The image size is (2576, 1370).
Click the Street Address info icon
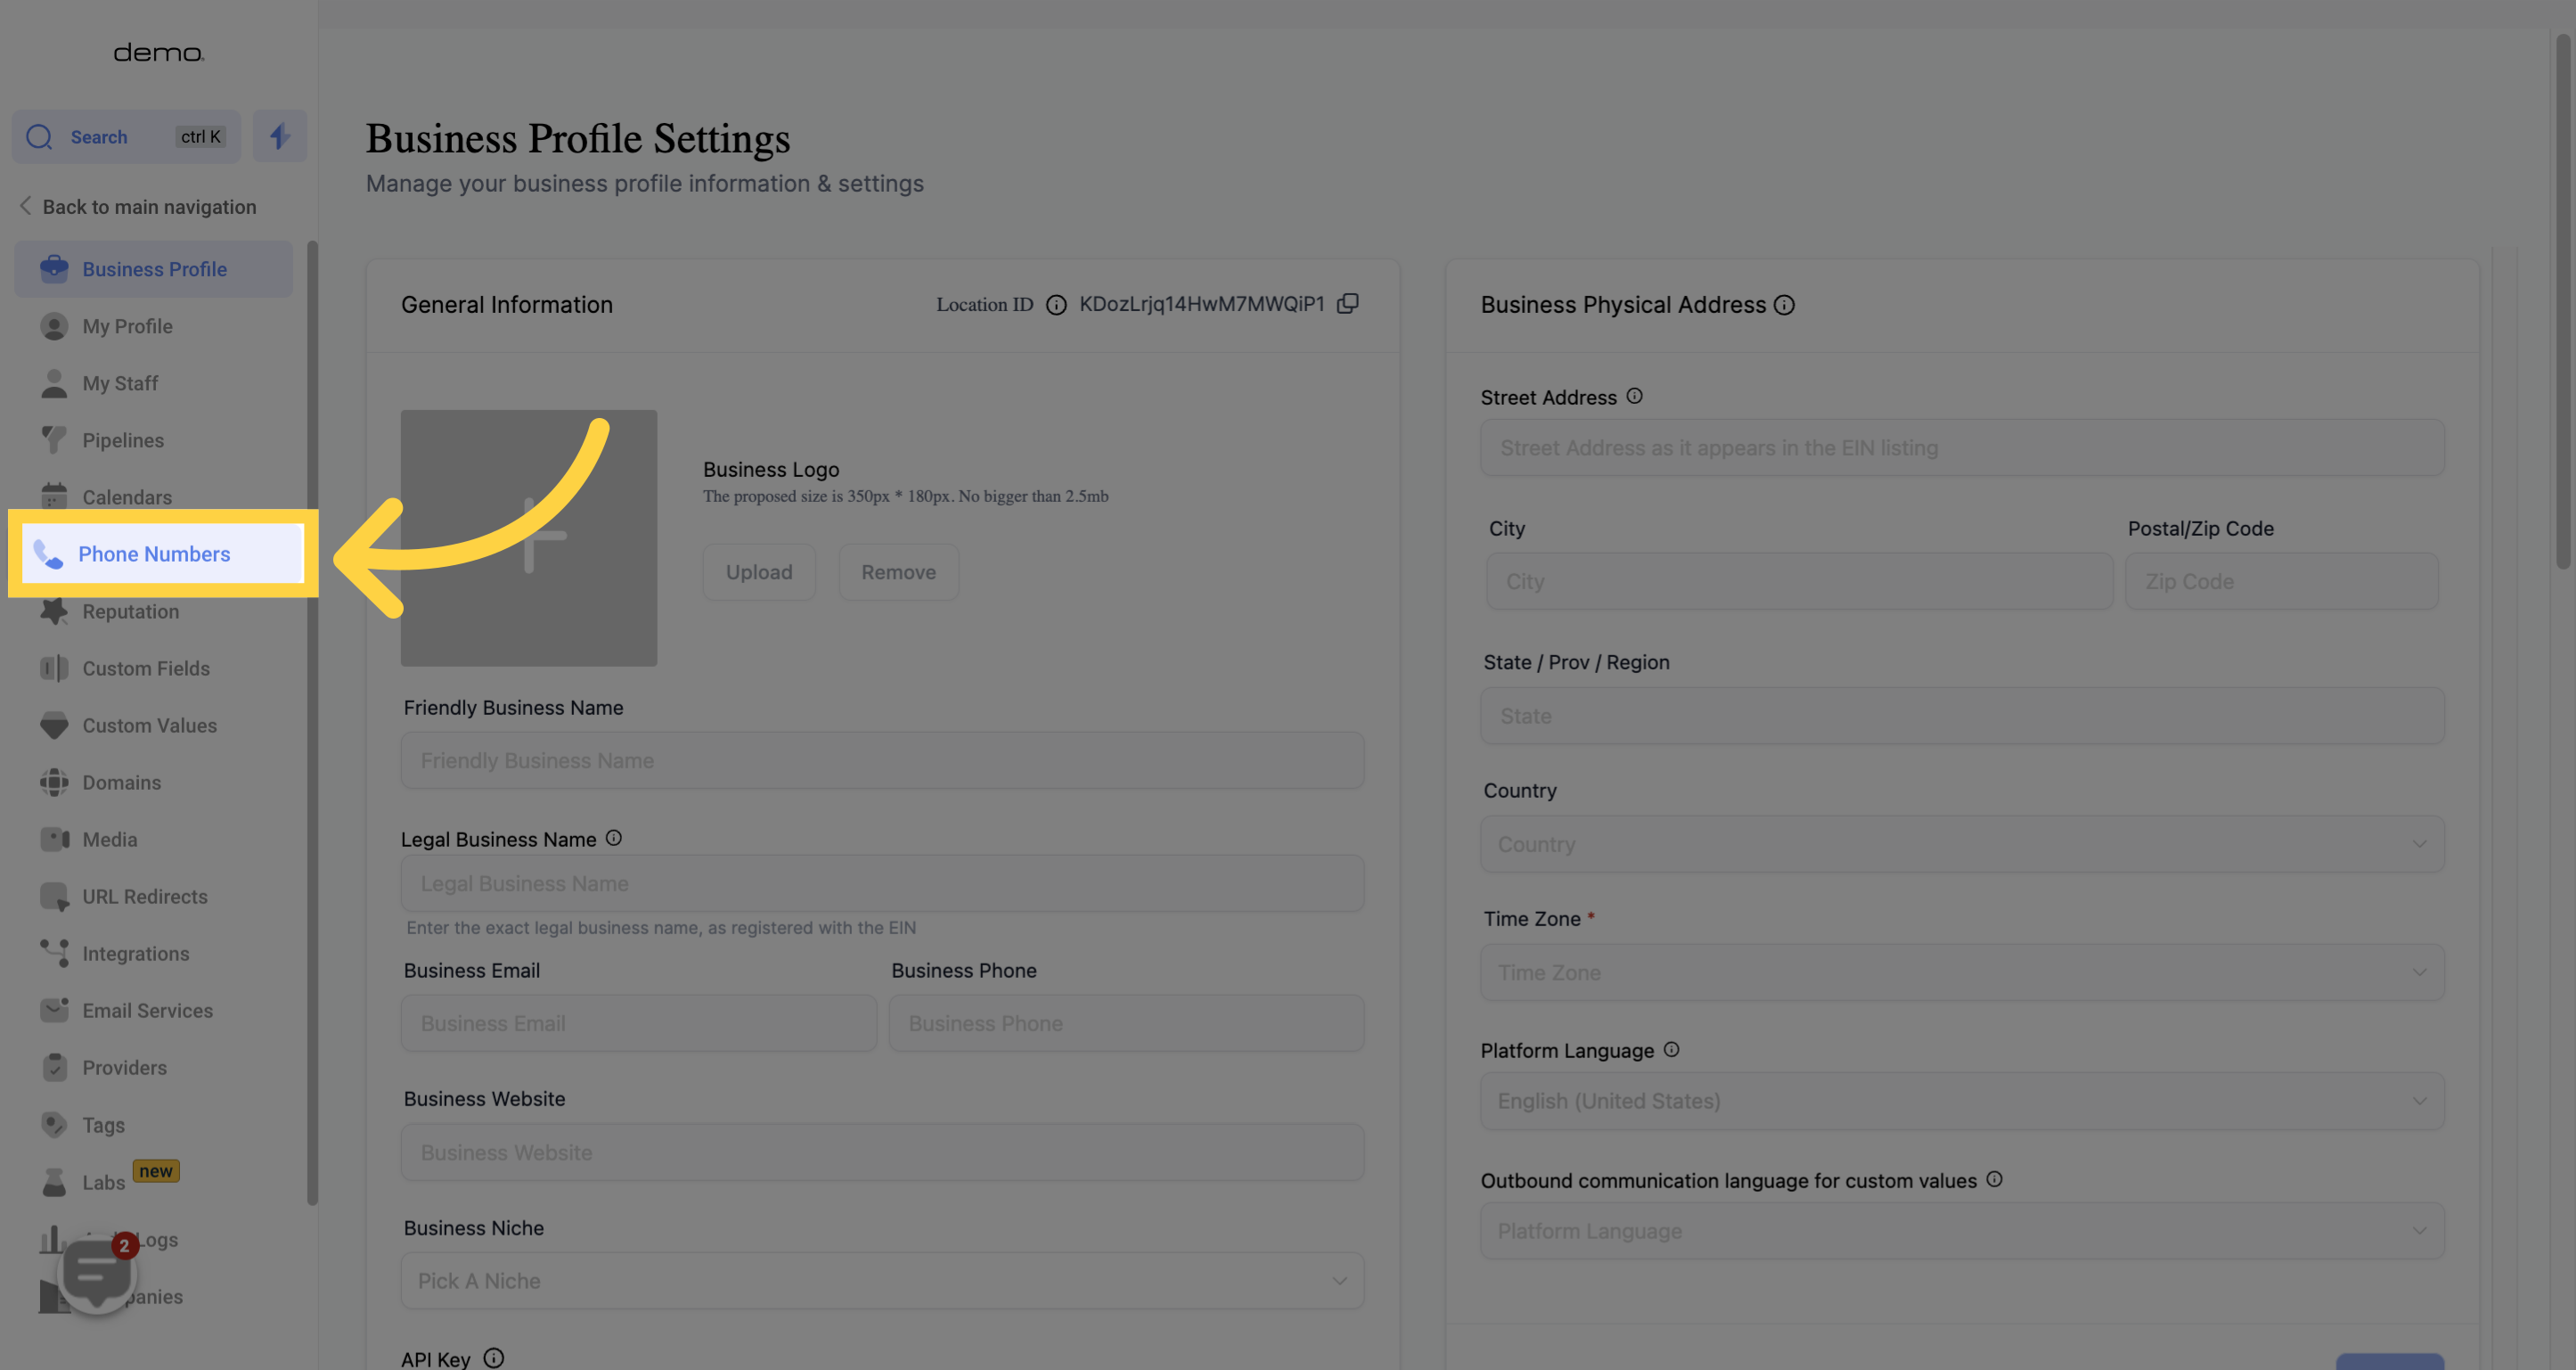(1634, 396)
